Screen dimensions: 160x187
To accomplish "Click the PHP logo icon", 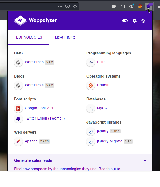I will tap(91, 62).
